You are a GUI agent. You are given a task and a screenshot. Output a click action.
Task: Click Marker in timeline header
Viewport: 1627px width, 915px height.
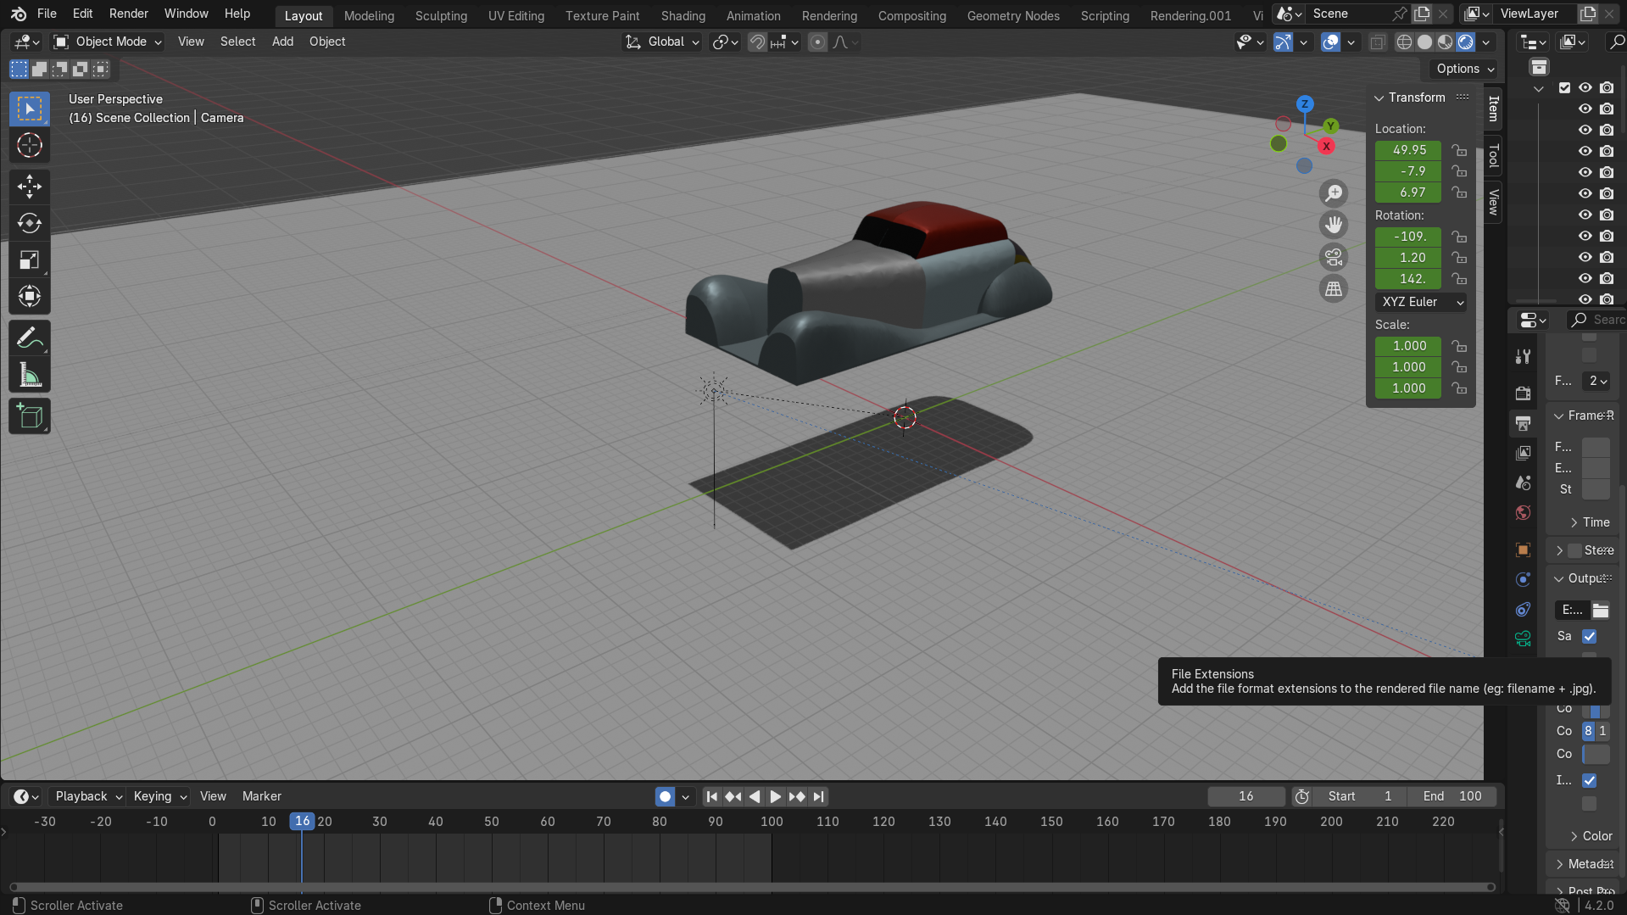click(x=262, y=796)
